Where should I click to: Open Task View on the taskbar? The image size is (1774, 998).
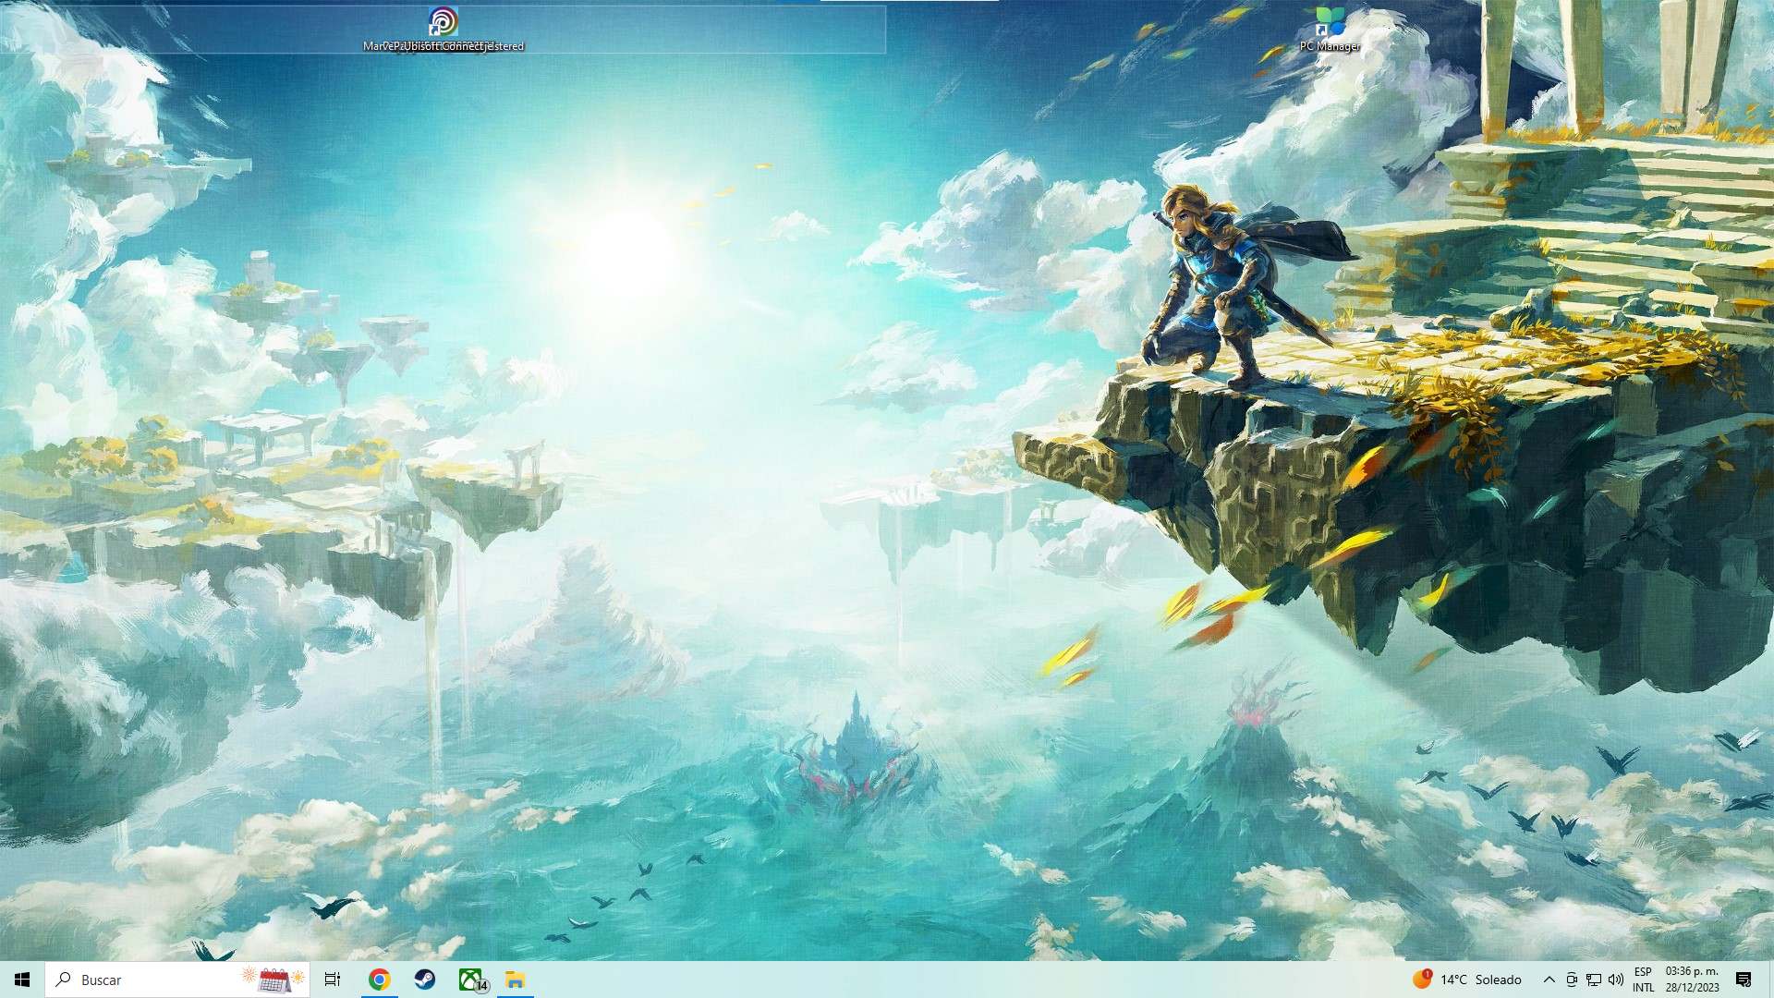[333, 980]
